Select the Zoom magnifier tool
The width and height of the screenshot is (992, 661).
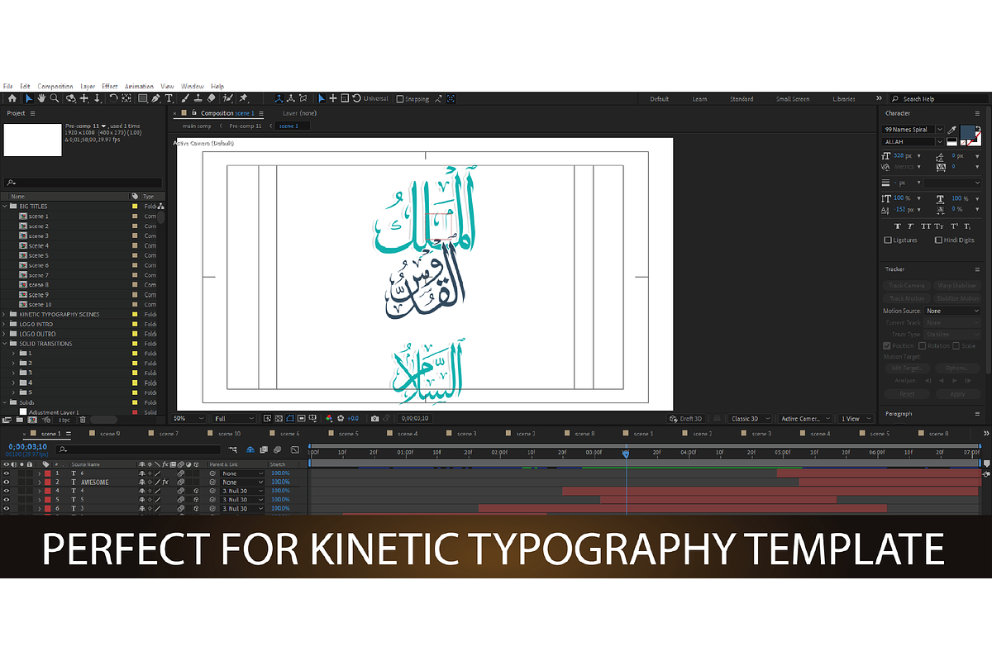tap(55, 98)
